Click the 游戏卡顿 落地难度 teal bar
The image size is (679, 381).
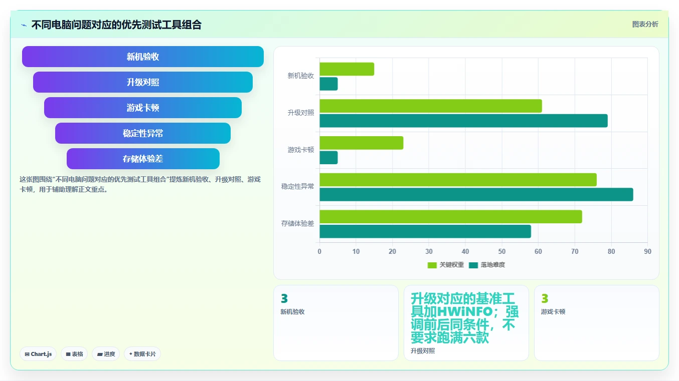328,158
